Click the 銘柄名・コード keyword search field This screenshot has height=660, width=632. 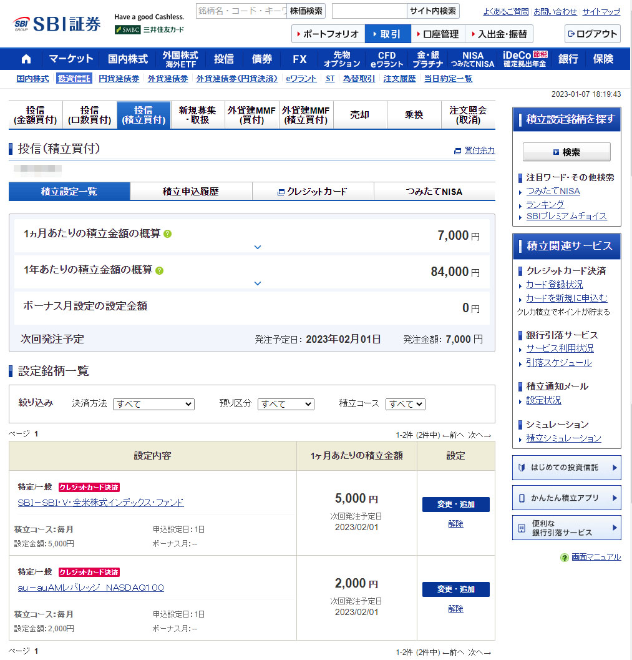pyautogui.click(x=241, y=11)
